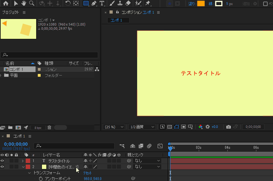Open the composition flowchart icon for コンポ 1

(x=97, y=69)
